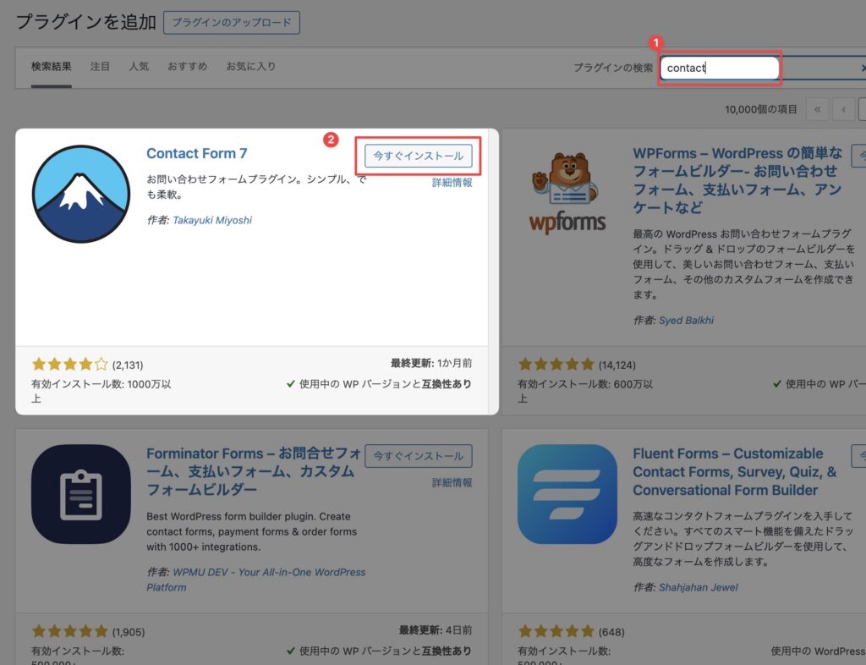This screenshot has height=665, width=866.
Task: Click the Contact Form 7 star rating
Action: pos(69,364)
